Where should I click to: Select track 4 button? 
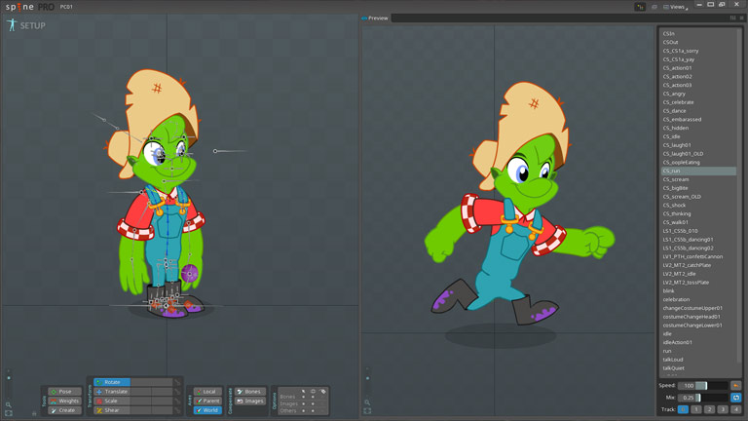736,409
